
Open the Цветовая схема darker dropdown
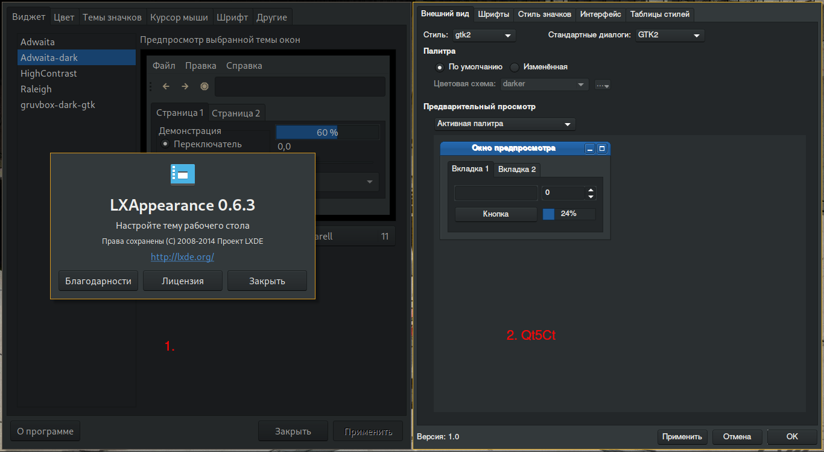coord(544,84)
